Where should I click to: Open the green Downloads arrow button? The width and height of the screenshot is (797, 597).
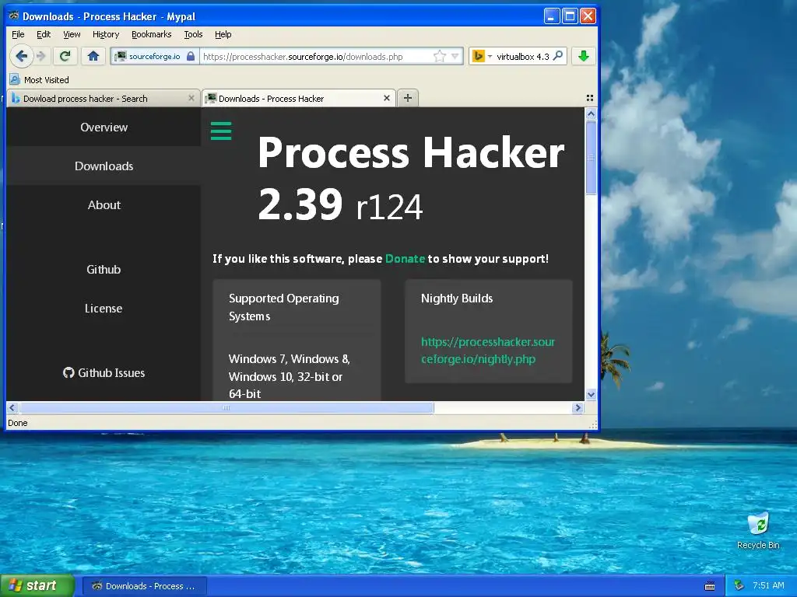[x=584, y=56]
